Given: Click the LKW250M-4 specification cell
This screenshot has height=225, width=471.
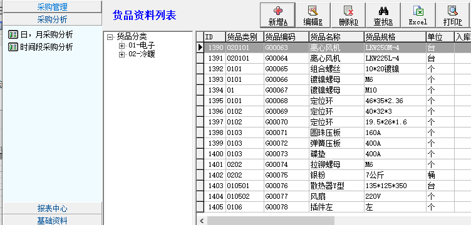Looking at the screenshot, I should coord(395,47).
